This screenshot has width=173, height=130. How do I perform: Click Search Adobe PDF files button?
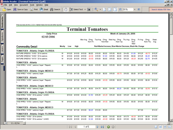coord(161,9)
